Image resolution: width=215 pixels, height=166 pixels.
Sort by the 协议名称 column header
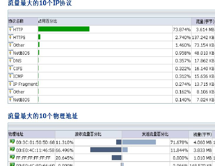point(16,21)
